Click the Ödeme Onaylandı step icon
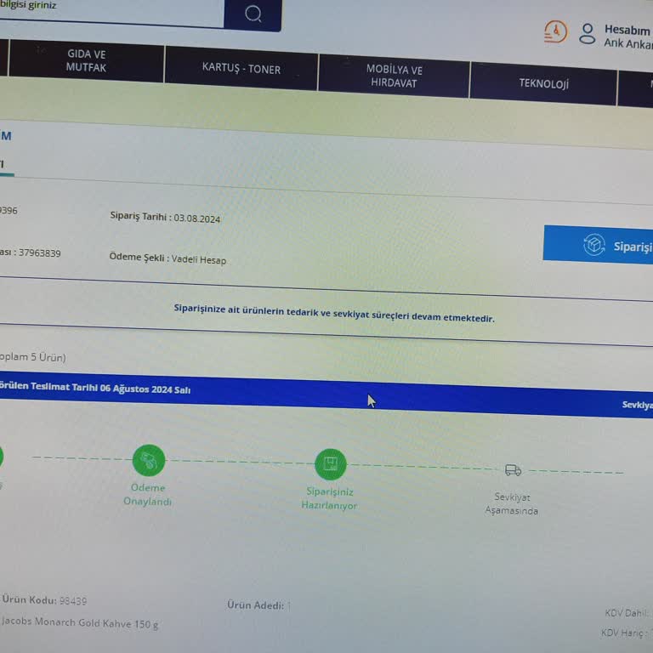This screenshot has width=653, height=653. click(149, 460)
